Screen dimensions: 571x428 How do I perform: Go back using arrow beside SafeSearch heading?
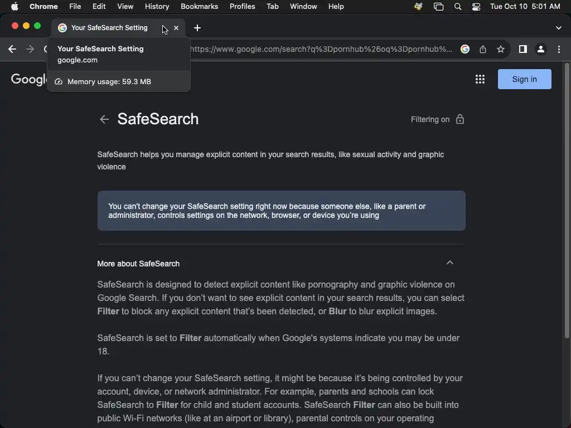(x=104, y=119)
